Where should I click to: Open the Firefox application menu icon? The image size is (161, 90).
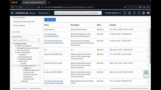(148, 7)
